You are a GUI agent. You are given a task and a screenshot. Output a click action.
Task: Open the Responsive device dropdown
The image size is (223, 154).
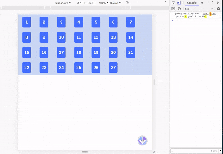pyautogui.click(x=62, y=3)
